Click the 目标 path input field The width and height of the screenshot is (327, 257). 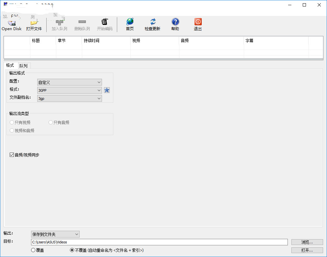coord(159,242)
